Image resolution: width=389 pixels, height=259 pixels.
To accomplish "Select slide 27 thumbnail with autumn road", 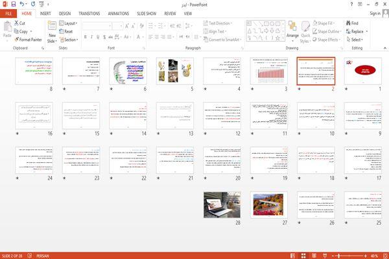I will [268, 204].
